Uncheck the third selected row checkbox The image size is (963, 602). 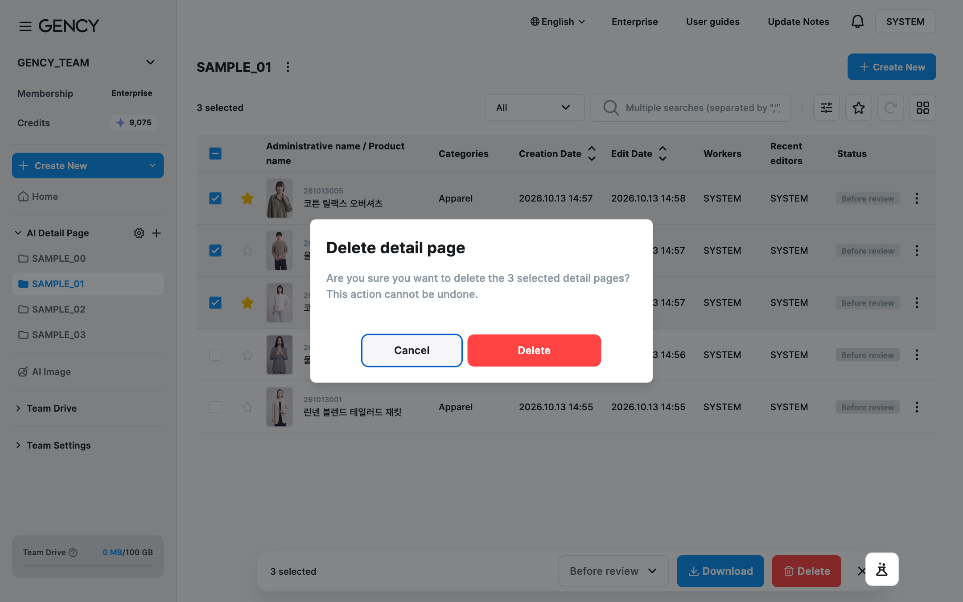click(215, 303)
